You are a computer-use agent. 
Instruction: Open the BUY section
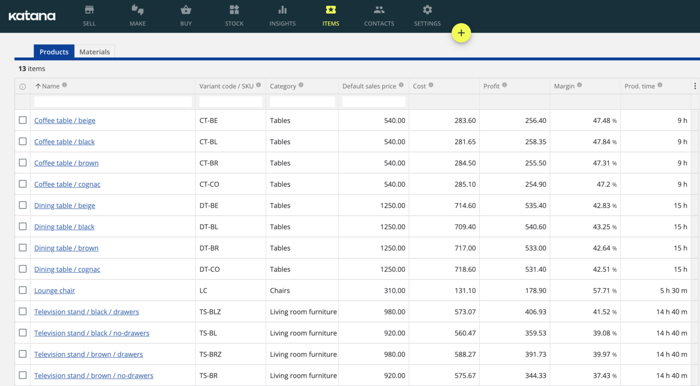[x=186, y=16]
